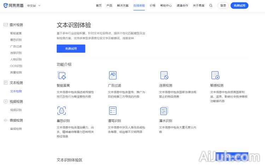Click the 文本识别体验 page heading
Viewport: 265px width, 167px height.
coord(74,25)
